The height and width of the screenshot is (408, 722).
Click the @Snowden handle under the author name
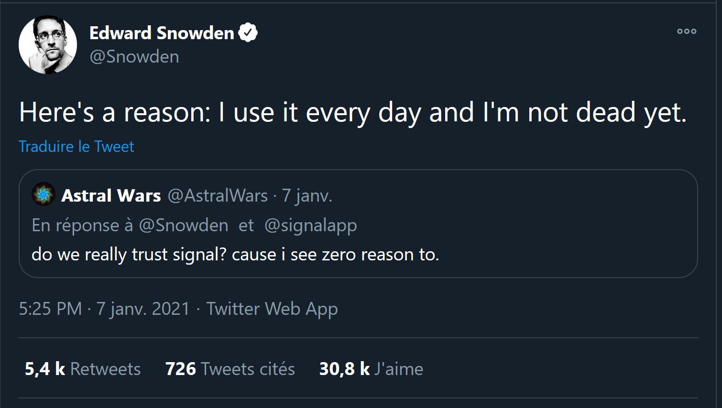[x=134, y=56]
